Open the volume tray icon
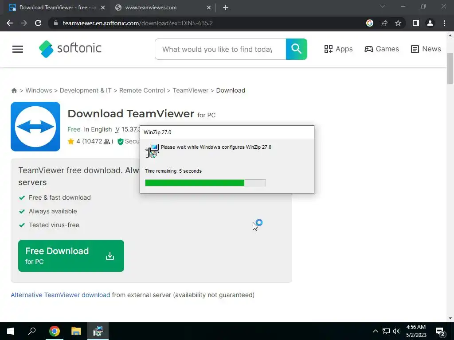454x340 pixels. [x=396, y=331]
